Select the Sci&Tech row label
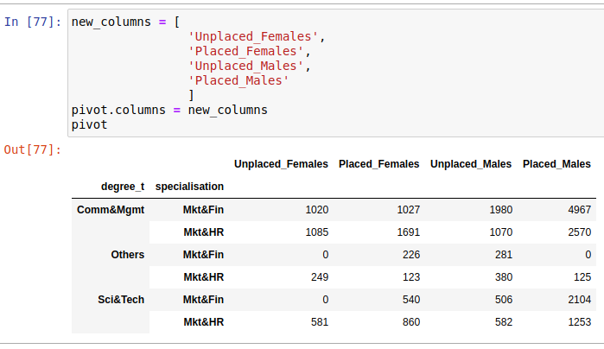This screenshot has width=604, height=349. click(x=121, y=300)
